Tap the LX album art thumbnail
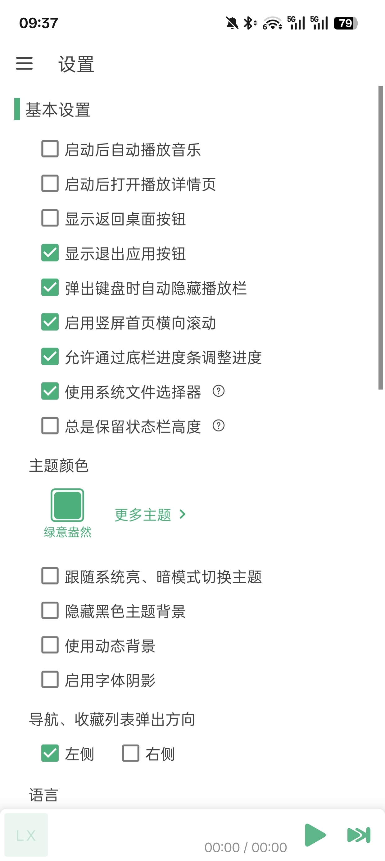The height and width of the screenshot is (861, 385). click(x=26, y=835)
